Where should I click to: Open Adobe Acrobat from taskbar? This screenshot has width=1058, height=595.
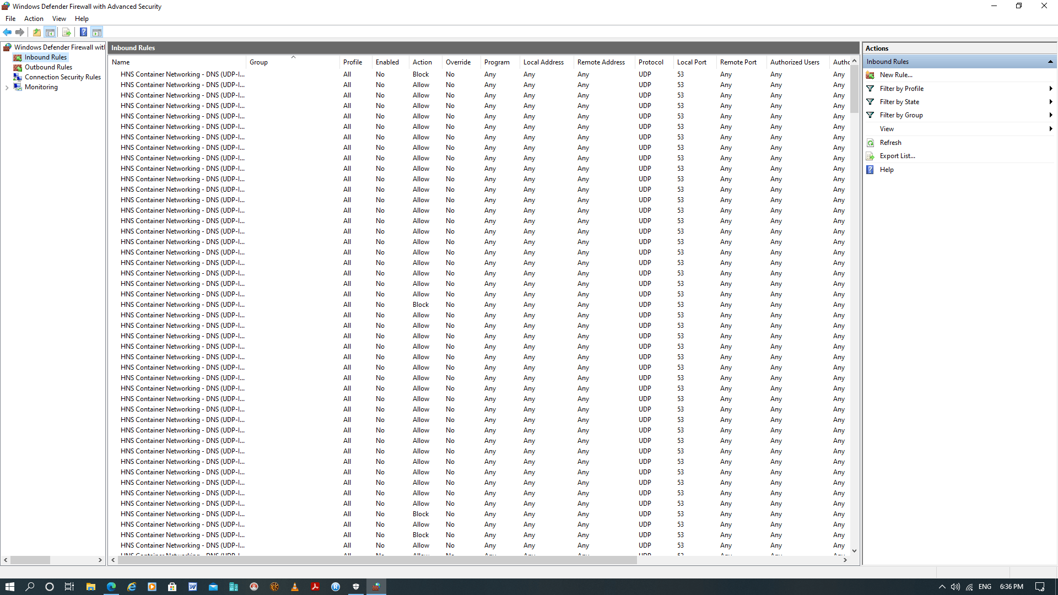[315, 587]
